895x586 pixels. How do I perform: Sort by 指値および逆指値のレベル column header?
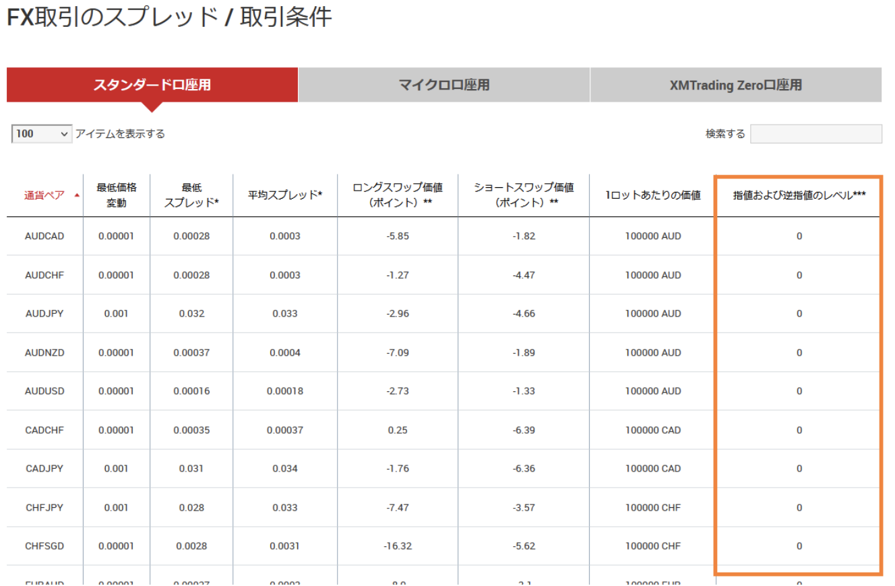(x=799, y=195)
